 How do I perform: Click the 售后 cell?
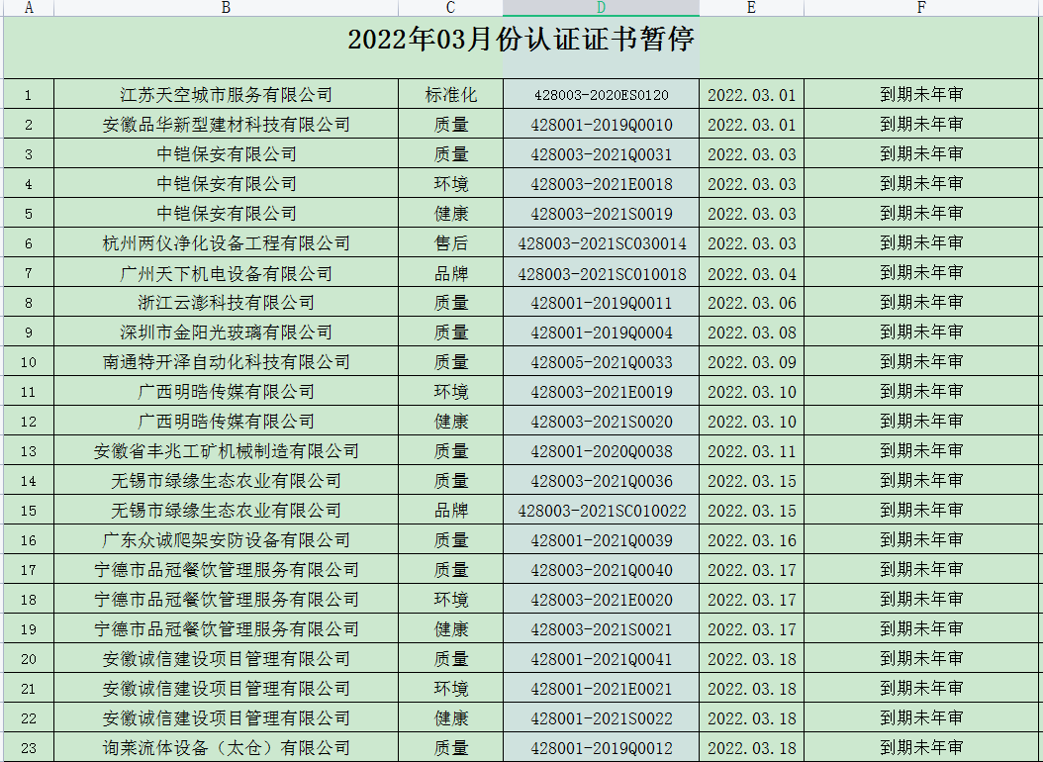click(x=451, y=243)
